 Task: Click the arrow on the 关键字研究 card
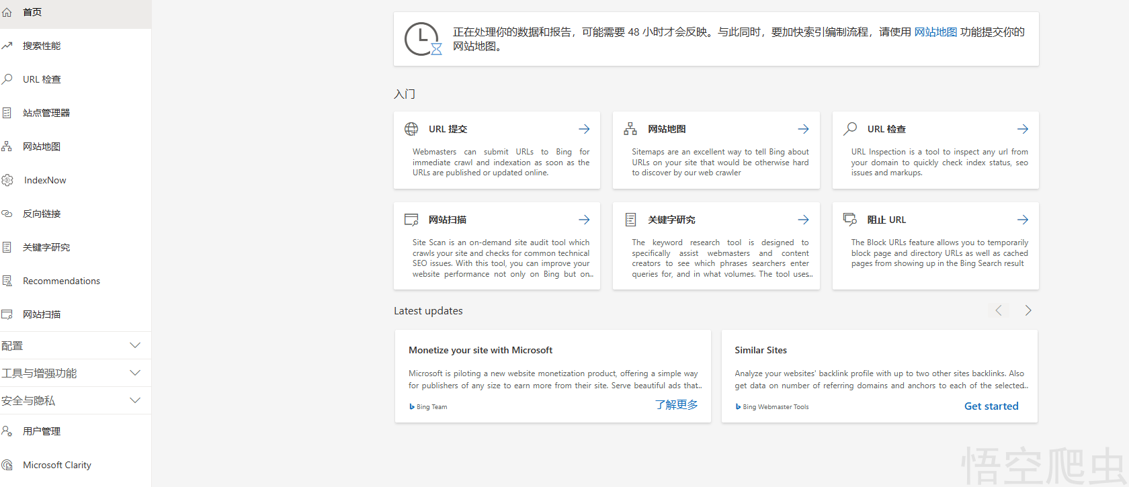pos(803,220)
